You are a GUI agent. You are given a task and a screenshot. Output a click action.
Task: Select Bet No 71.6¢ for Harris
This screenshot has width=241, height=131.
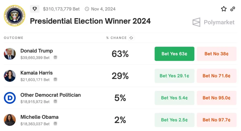point(216,76)
